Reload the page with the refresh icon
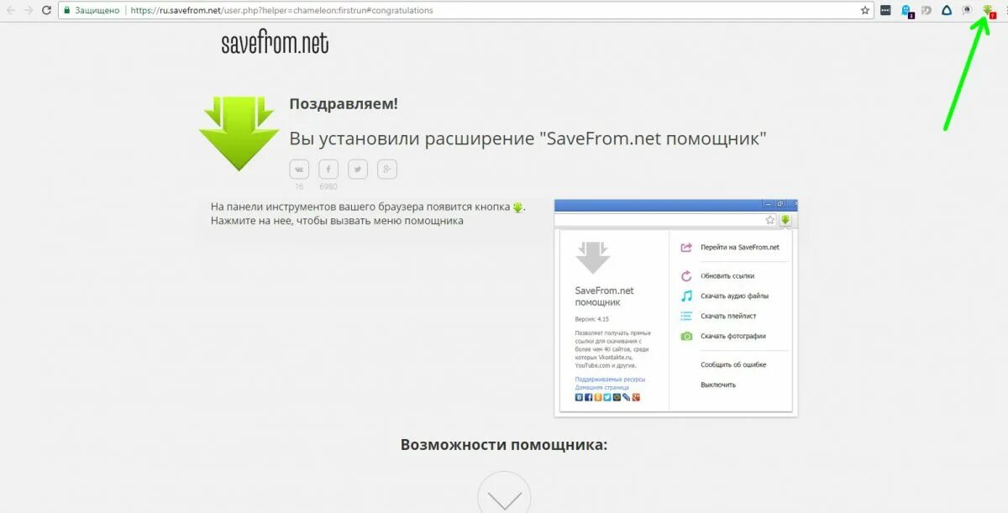The height and width of the screenshot is (513, 1008). pos(45,10)
